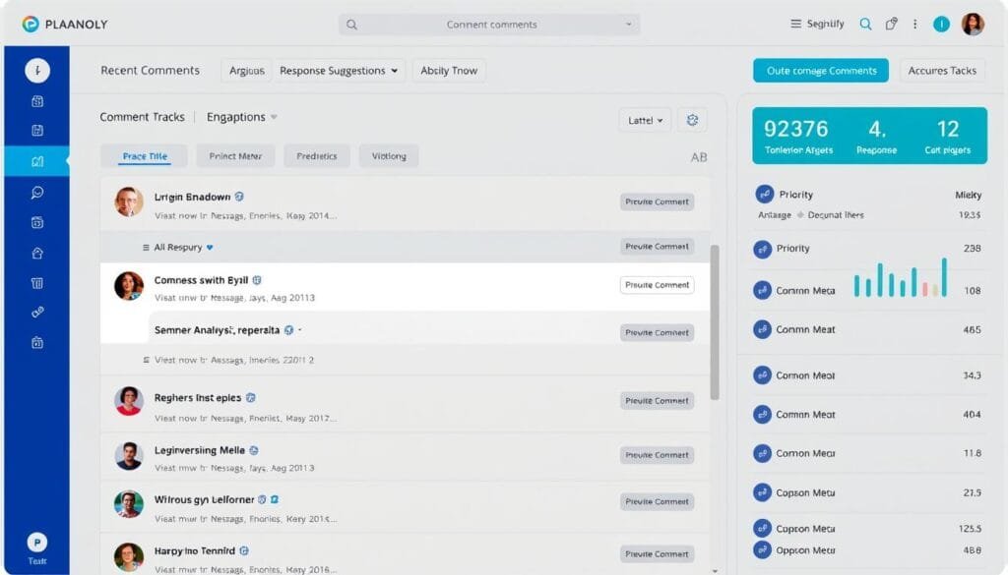Screen dimensions: 1008x575
Task: Open the three-dot more options menu
Action: click(914, 25)
